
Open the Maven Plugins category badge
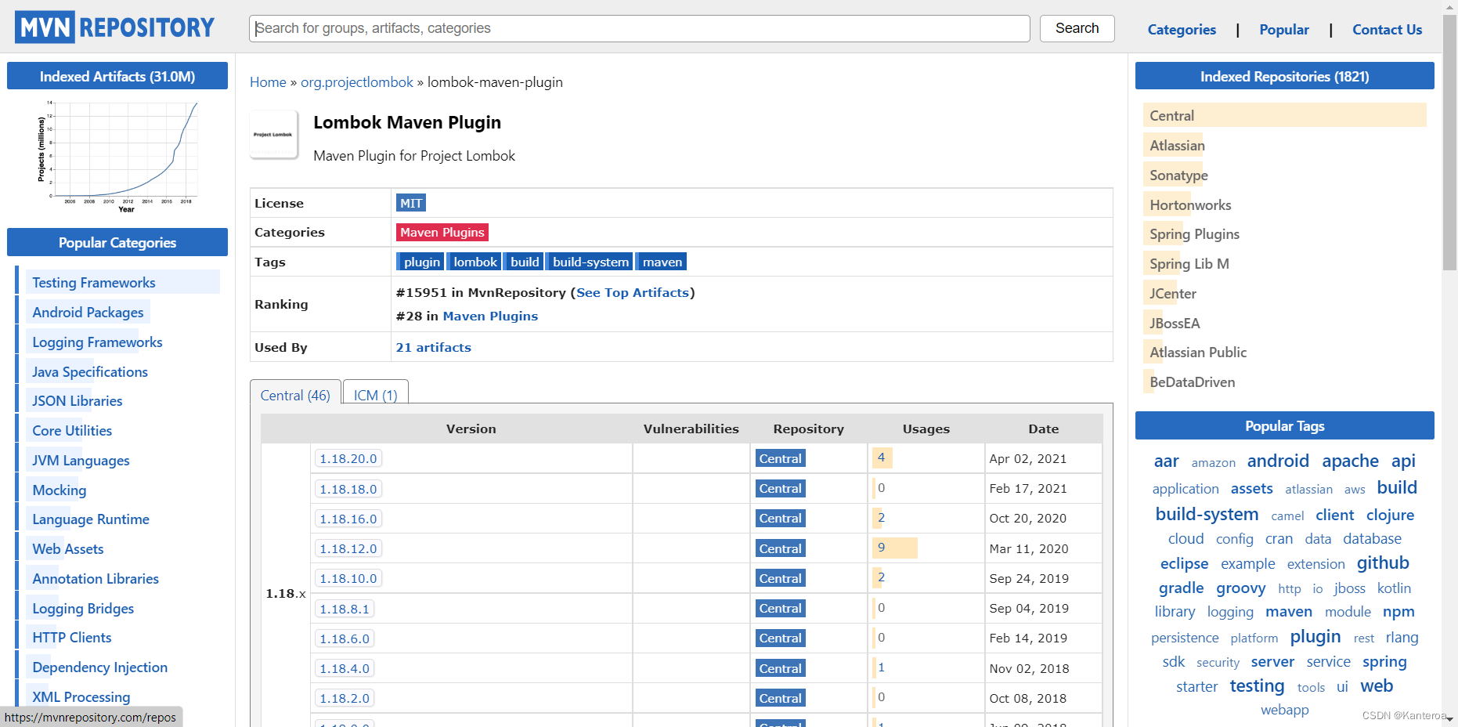442,232
